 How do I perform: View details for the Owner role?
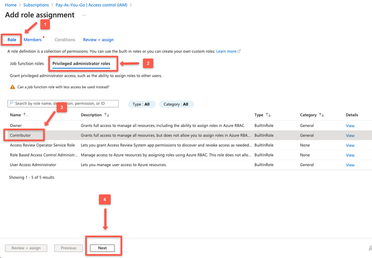350,125
